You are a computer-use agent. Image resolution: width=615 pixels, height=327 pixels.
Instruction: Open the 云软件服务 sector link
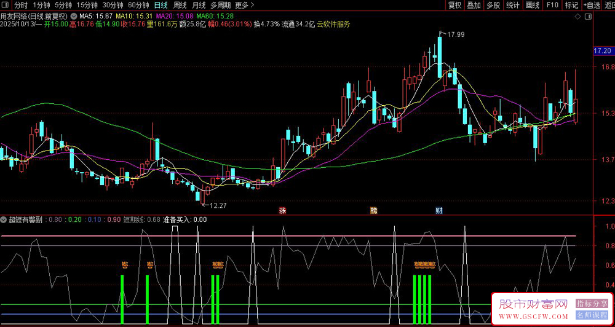pyautogui.click(x=333, y=25)
